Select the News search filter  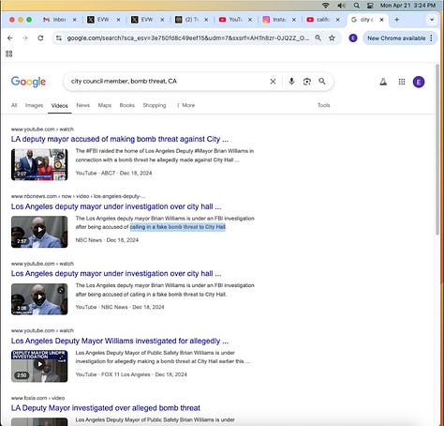pyautogui.click(x=83, y=105)
